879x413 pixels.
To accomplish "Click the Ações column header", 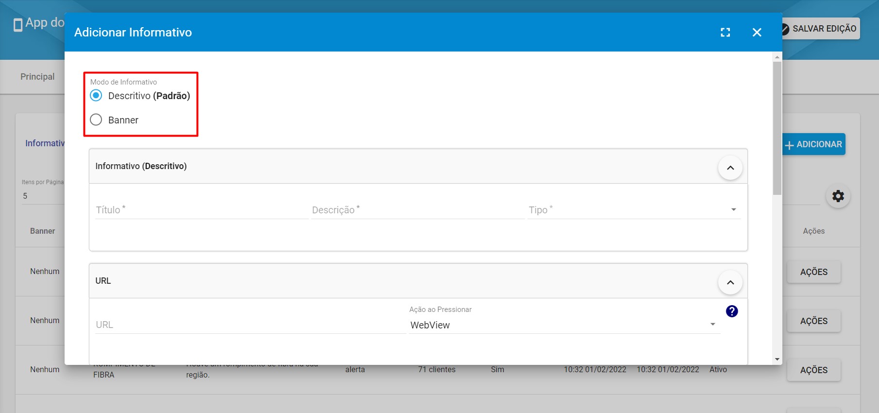I will pyautogui.click(x=814, y=231).
